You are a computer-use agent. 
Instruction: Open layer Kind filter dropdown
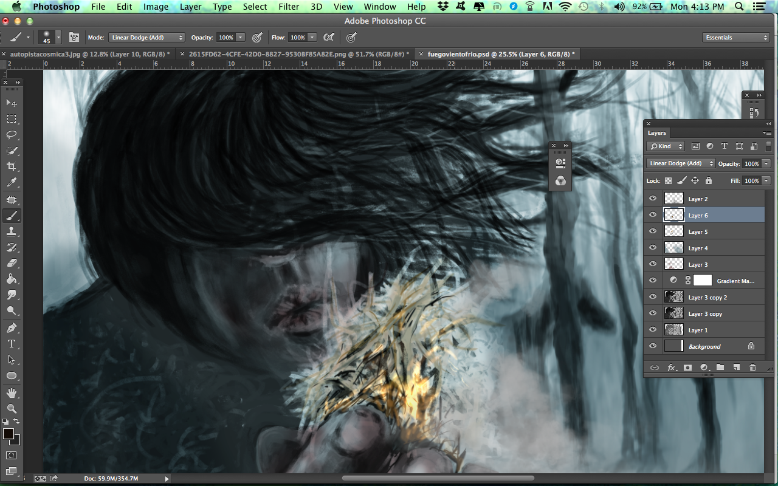(666, 146)
